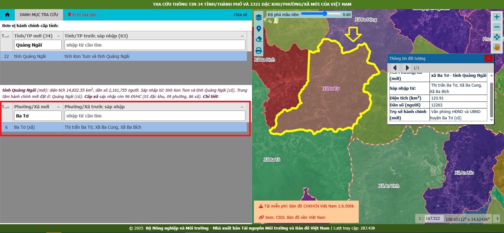The height and width of the screenshot is (233, 504).
Task: Print the map with printer icon
Action: coord(259,50)
